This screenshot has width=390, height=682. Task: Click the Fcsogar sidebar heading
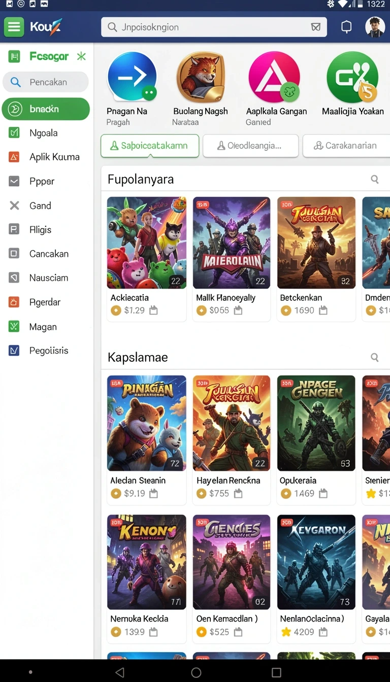(x=49, y=56)
